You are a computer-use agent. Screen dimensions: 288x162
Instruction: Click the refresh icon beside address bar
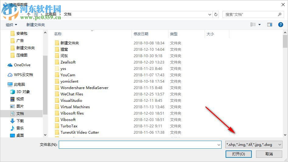[x=216, y=14]
